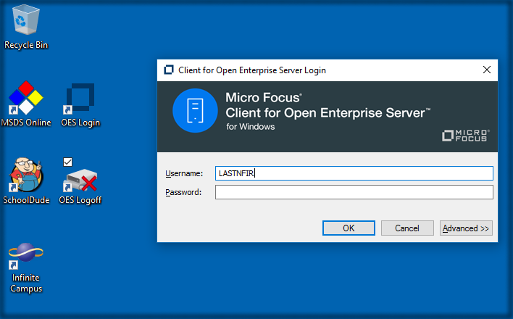513x319 pixels.
Task: Click the login dialog's title bar icon
Action: tap(169, 70)
